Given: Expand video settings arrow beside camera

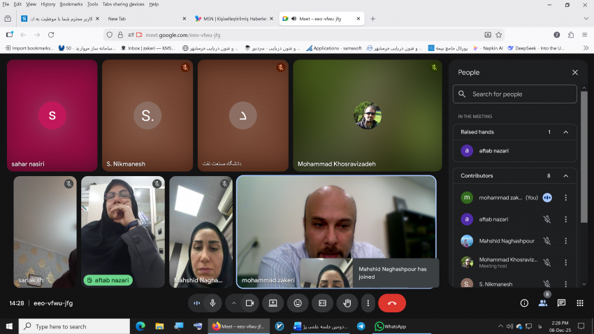Looking at the screenshot, I should 233,303.
